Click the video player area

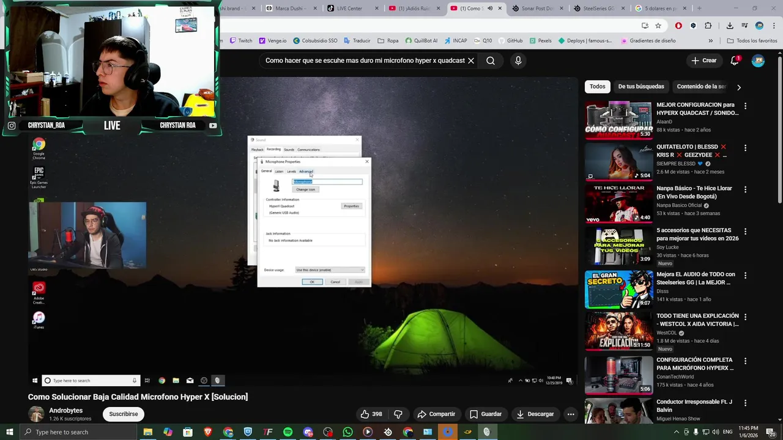(x=303, y=232)
